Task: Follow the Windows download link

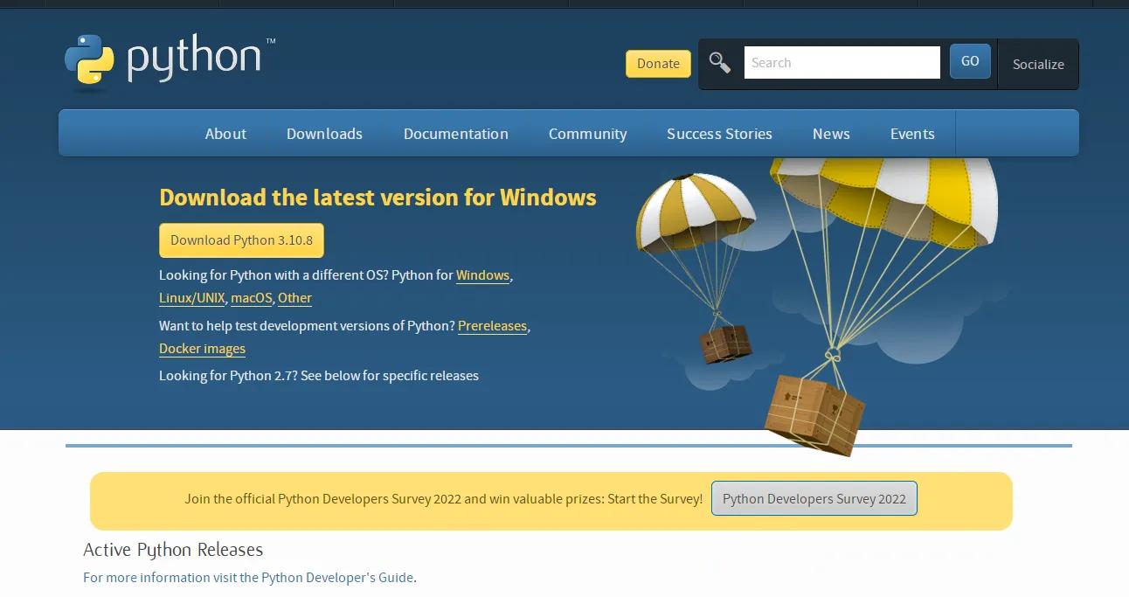Action: pyautogui.click(x=482, y=275)
